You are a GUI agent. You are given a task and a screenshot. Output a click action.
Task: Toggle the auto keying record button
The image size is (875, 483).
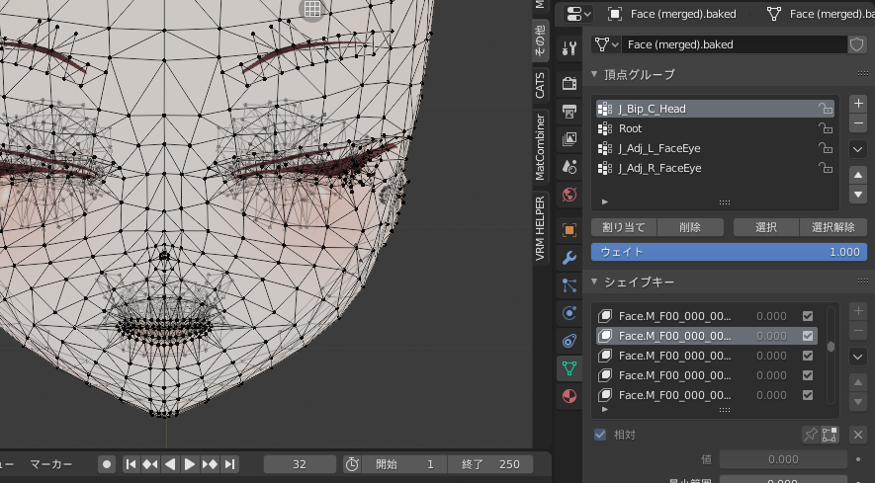tap(107, 464)
